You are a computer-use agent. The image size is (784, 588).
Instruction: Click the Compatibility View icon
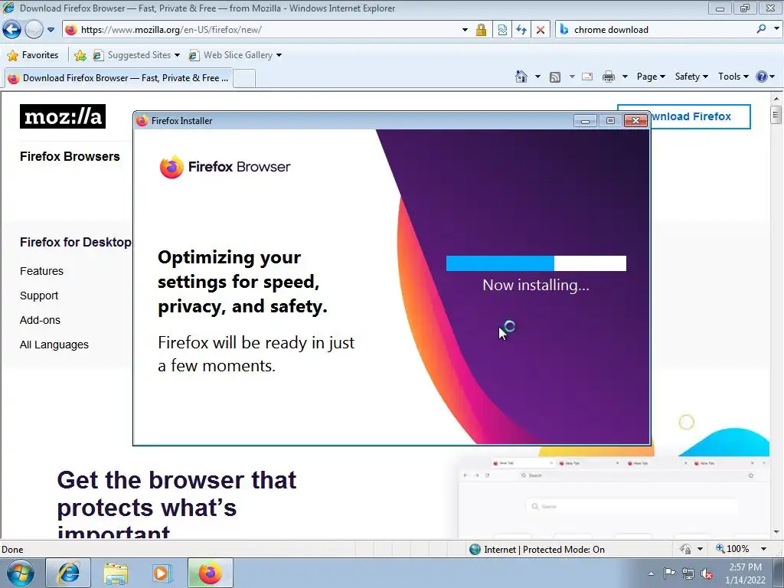502,30
